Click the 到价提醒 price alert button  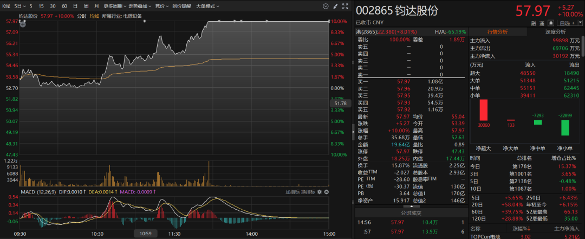click(x=181, y=6)
